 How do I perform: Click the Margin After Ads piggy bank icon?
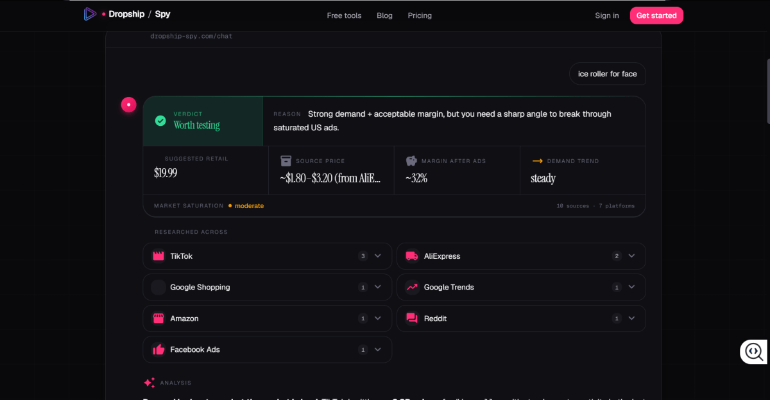pos(411,161)
